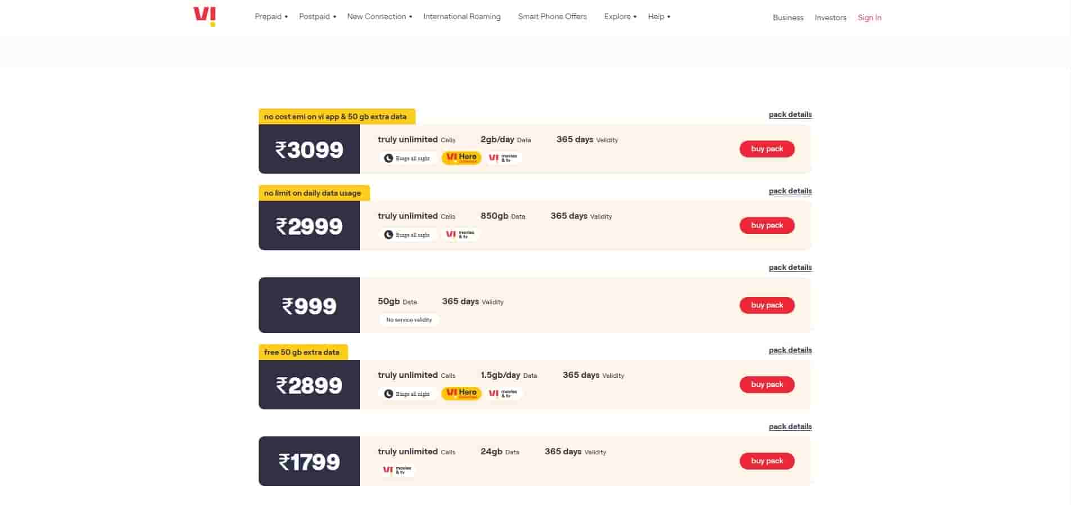Open the Postpaid dropdown menu
This screenshot has height=505, width=1071.
coord(317,17)
